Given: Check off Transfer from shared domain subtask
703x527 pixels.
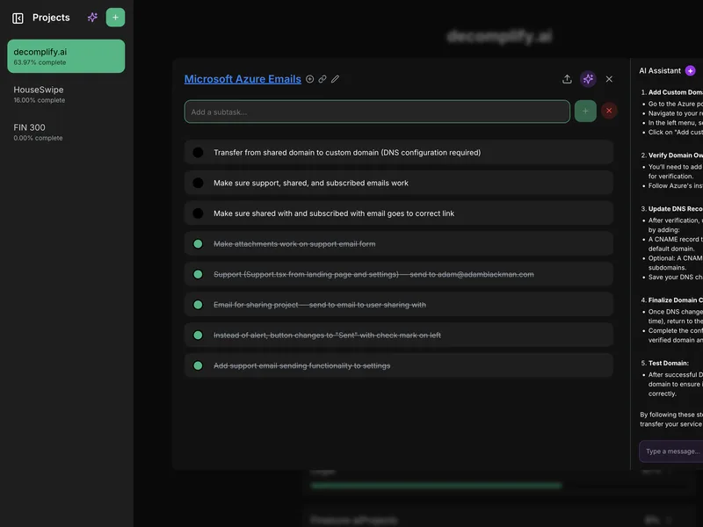Looking at the screenshot, I should point(198,152).
